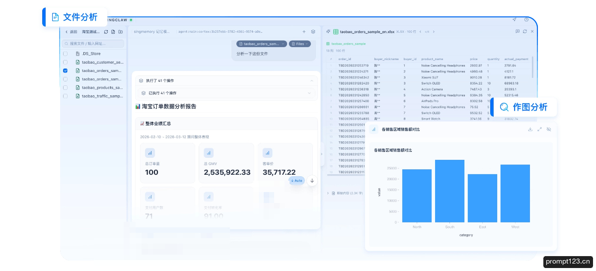Hide the chart with eye-slash icon
Image resolution: width=596 pixels, height=271 pixels.
coord(549,129)
